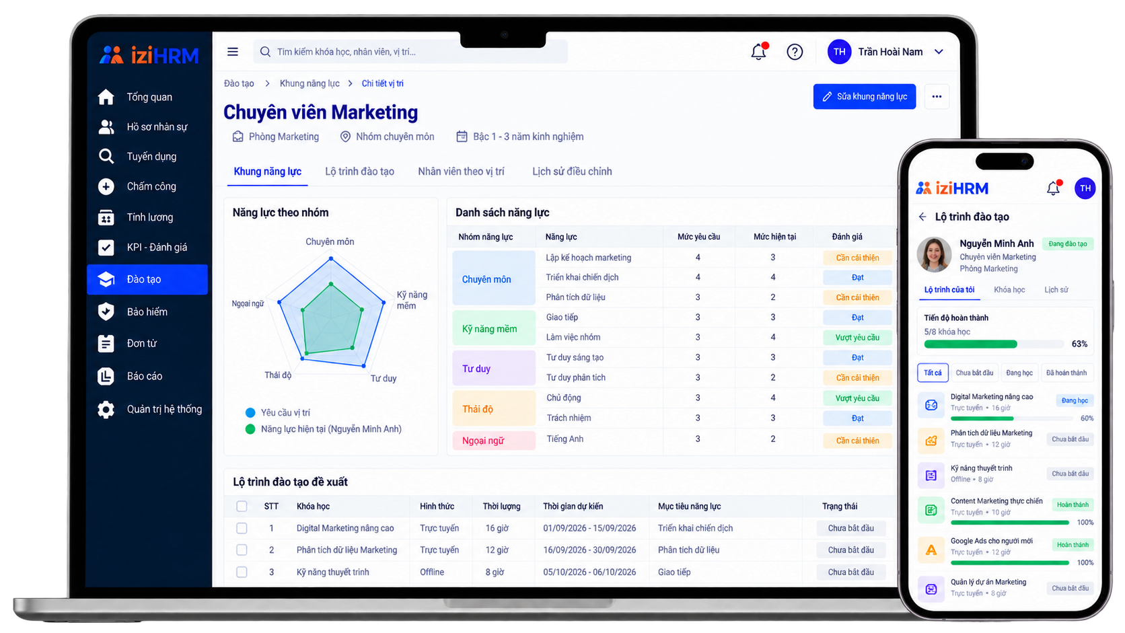Open the three-dot more options menu
The height and width of the screenshot is (633, 1125).
(937, 97)
